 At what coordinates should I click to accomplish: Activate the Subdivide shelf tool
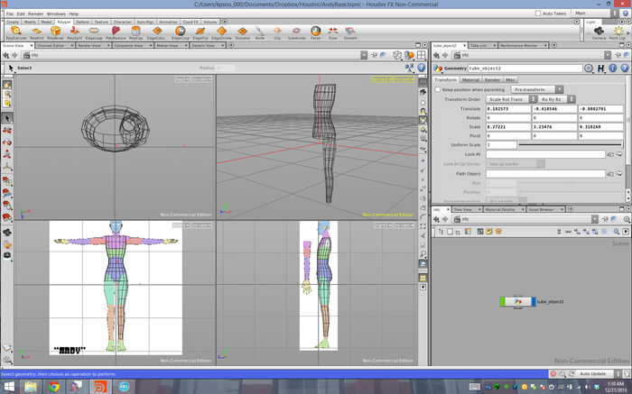coord(296,32)
